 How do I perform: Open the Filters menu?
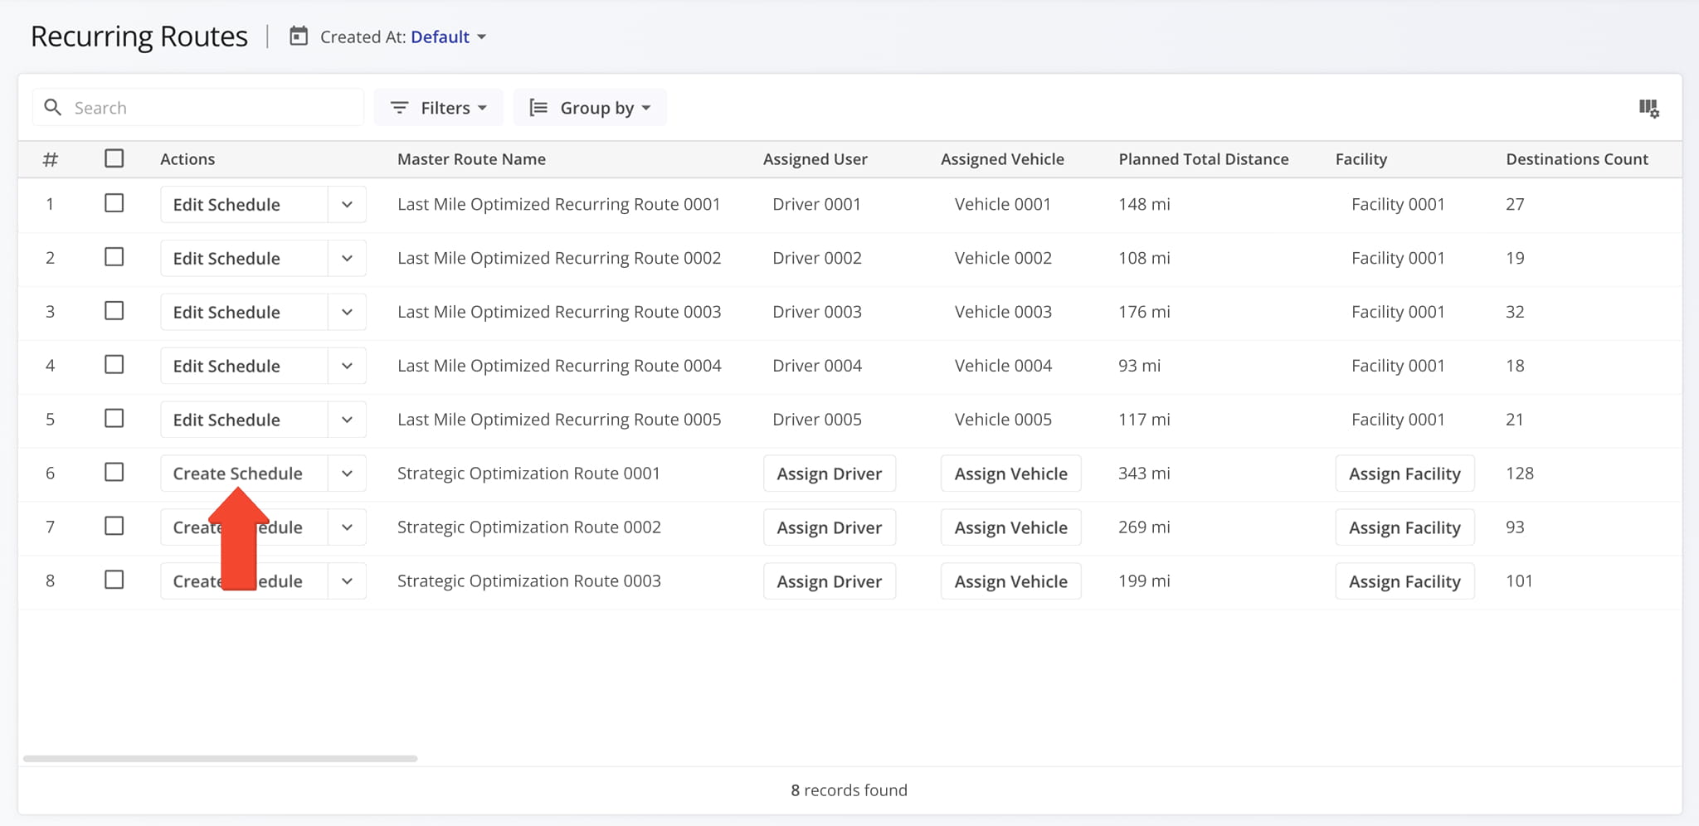coord(445,108)
